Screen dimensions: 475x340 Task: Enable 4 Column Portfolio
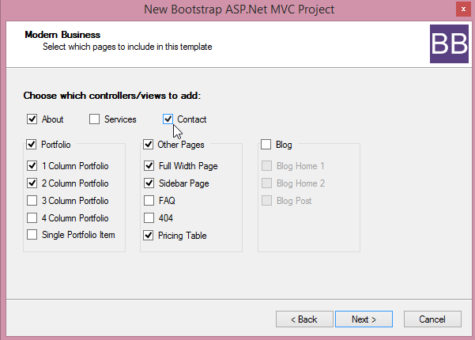click(x=32, y=217)
